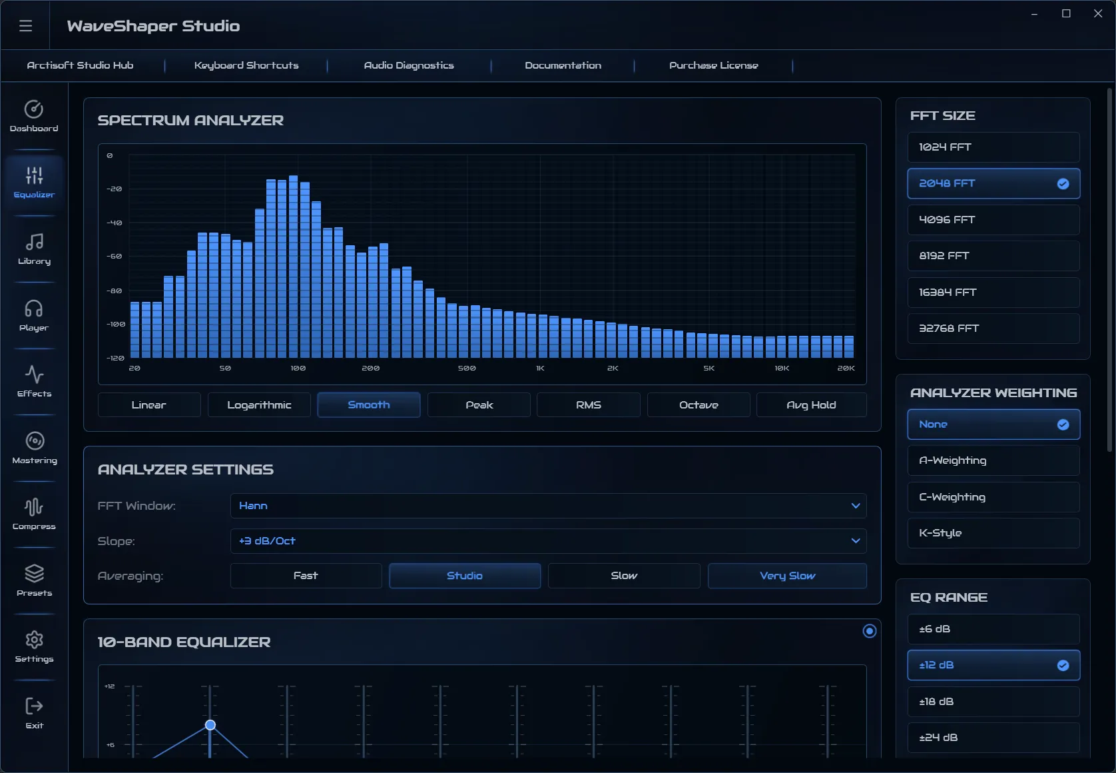1116x773 pixels.
Task: Expand the Slope dropdown
Action: (549, 541)
